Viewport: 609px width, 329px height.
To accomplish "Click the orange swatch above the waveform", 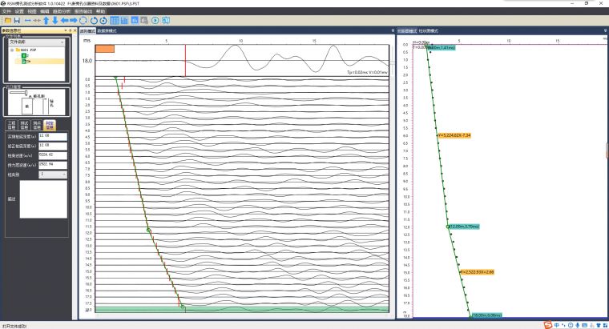I will (x=105, y=48).
